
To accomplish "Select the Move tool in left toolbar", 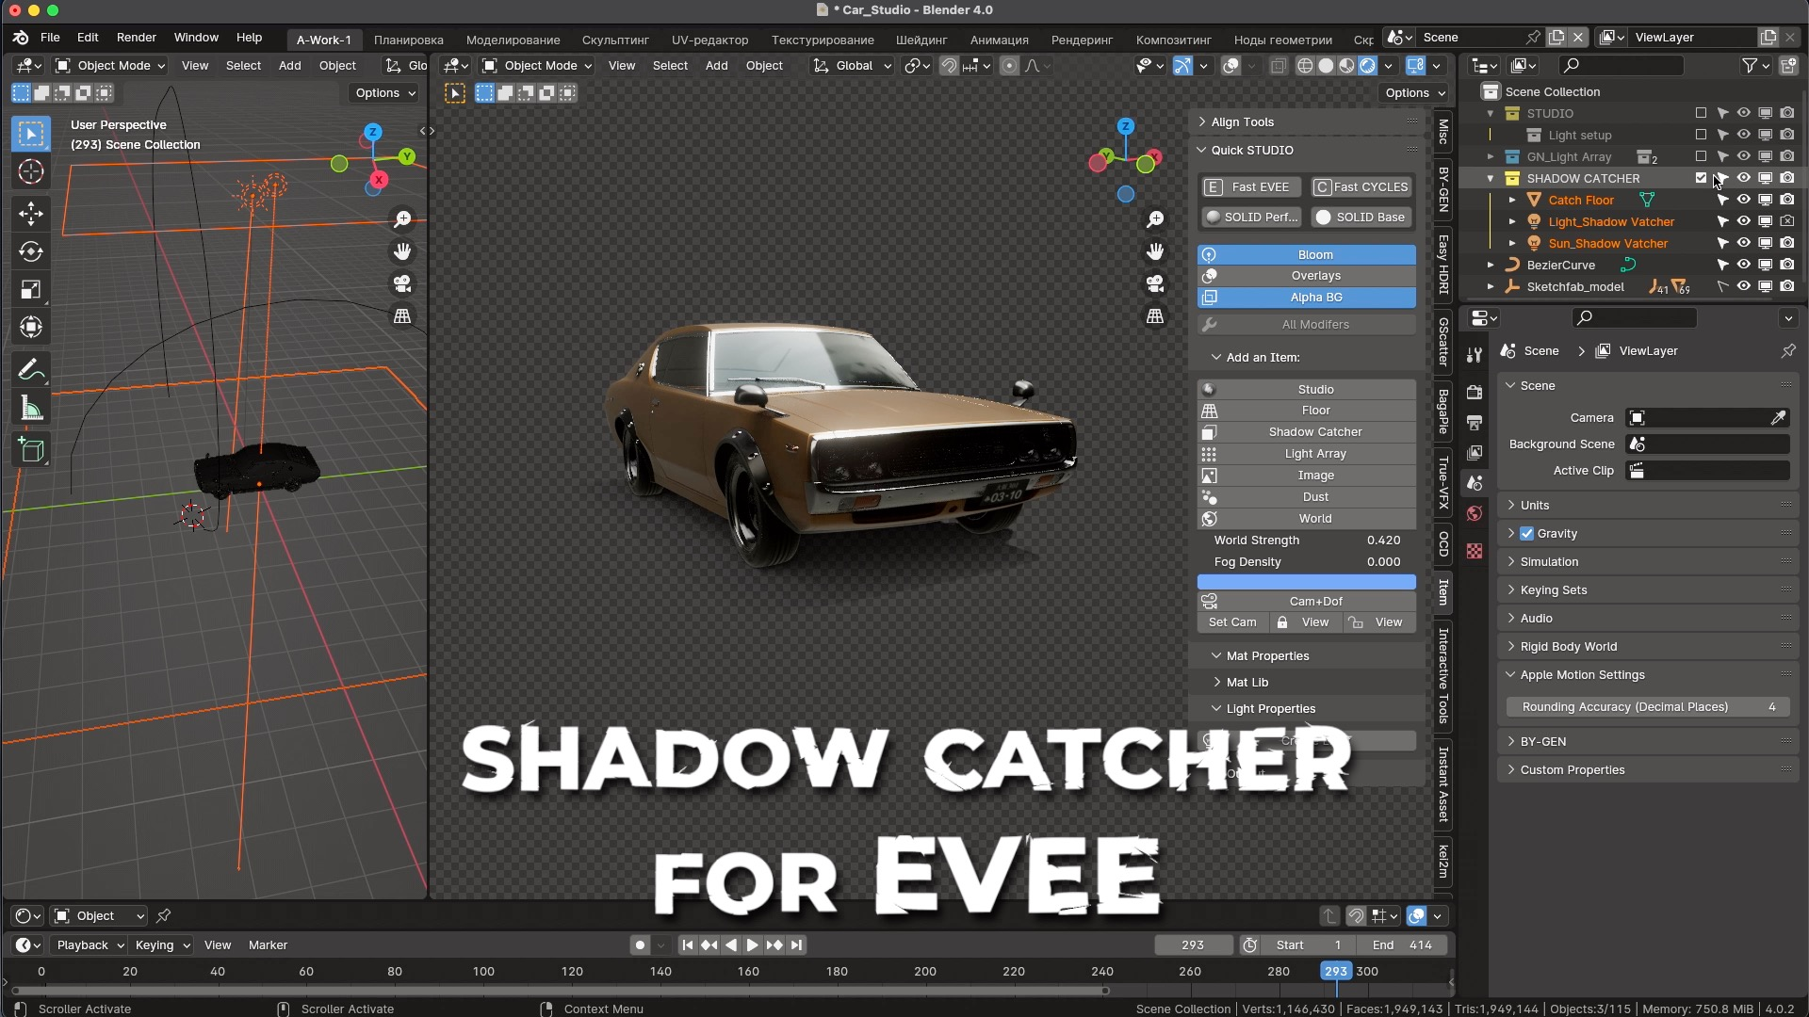I will coord(31,214).
